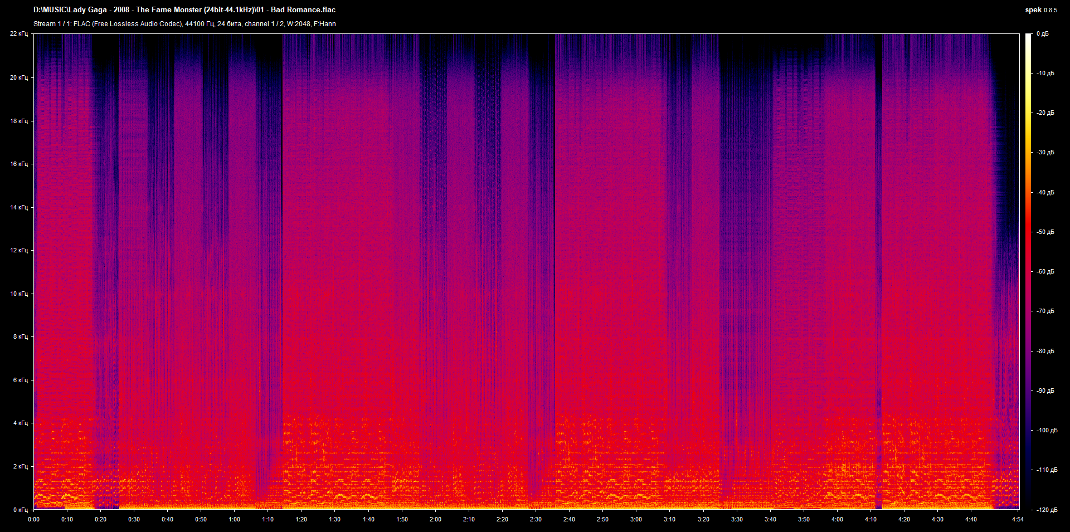Select the 1:00 mark on the time axis

(x=234, y=519)
